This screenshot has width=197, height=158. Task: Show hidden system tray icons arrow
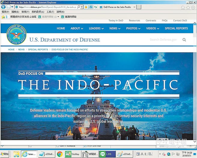coord(160,154)
